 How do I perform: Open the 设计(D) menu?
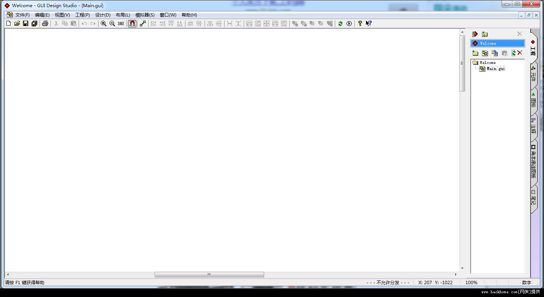click(x=103, y=15)
